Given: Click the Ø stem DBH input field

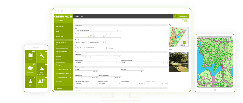Looking at the screenshot, I should click(x=86, y=78).
